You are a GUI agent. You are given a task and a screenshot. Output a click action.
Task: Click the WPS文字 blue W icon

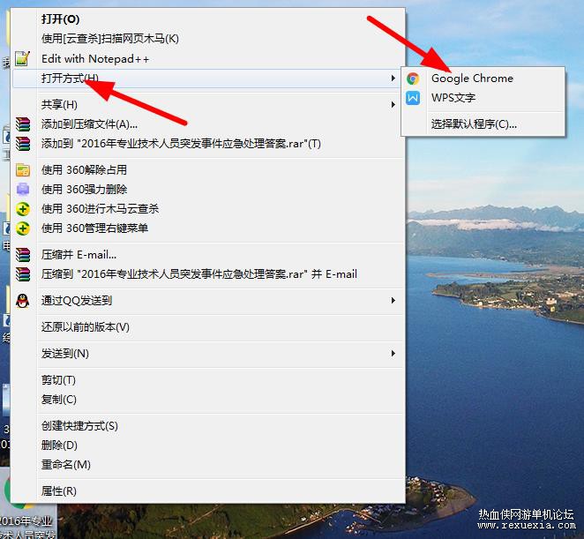[x=413, y=98]
